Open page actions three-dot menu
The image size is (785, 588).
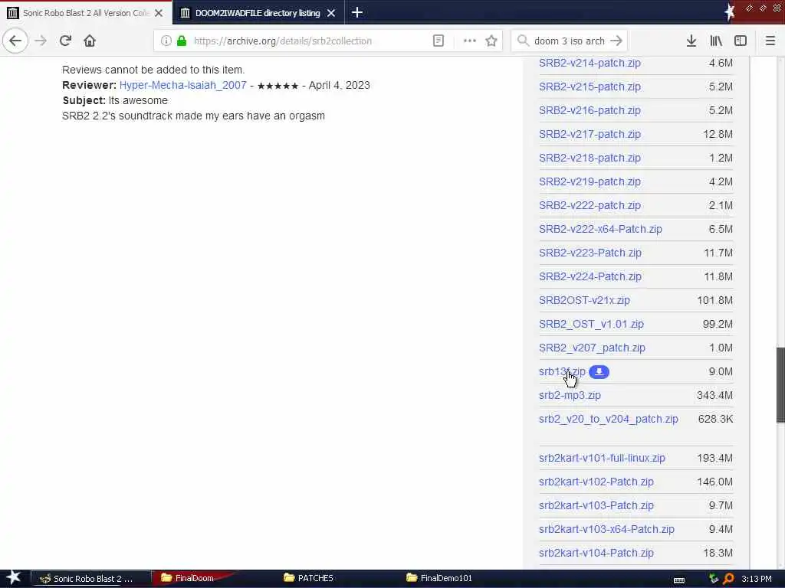tap(470, 41)
